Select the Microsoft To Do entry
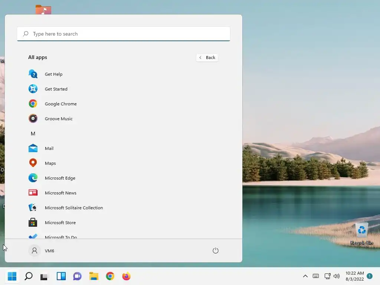380x285 pixels. [x=60, y=236]
